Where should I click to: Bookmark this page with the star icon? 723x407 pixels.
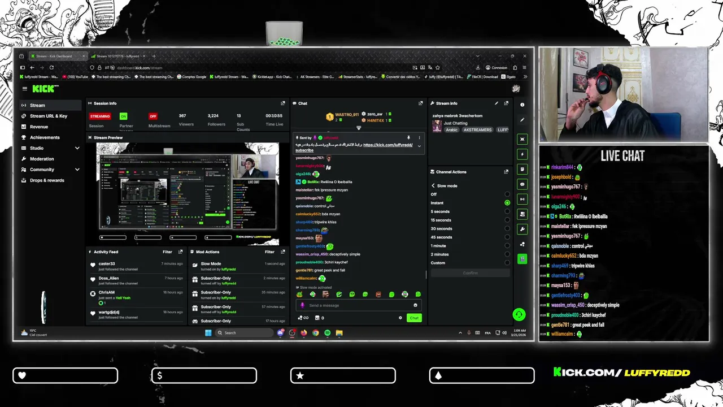pos(437,68)
